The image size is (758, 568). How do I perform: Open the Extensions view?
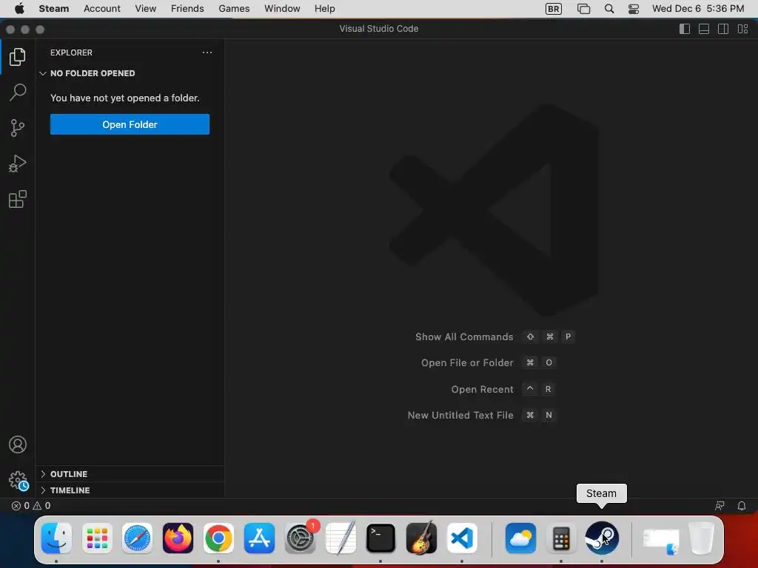18,199
